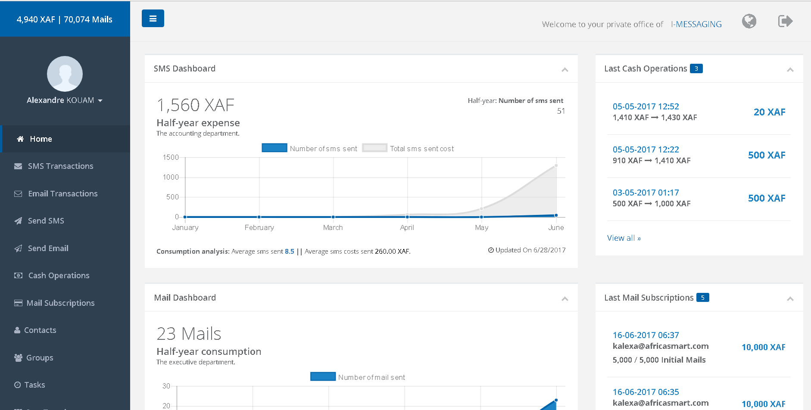
Task: Click the globe language icon
Action: [x=749, y=21]
